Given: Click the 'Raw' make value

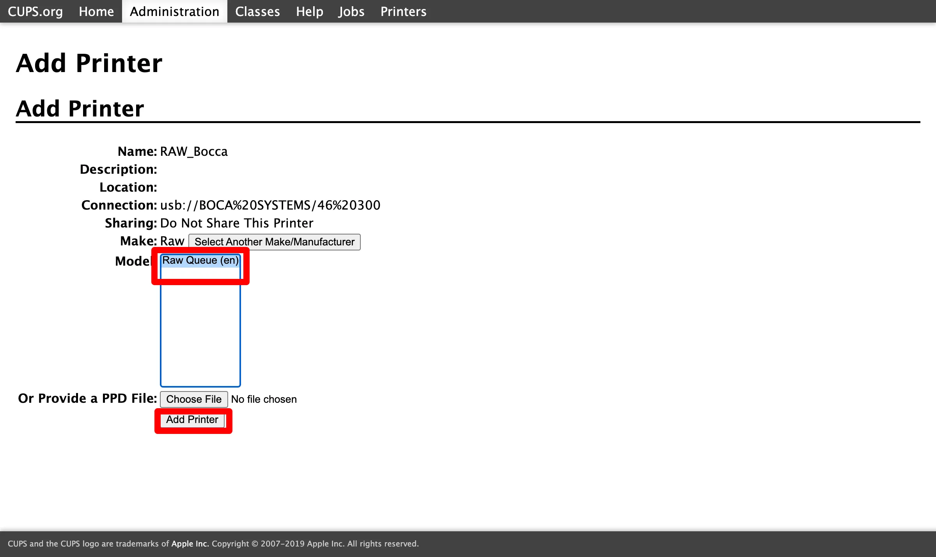Looking at the screenshot, I should pos(172,241).
